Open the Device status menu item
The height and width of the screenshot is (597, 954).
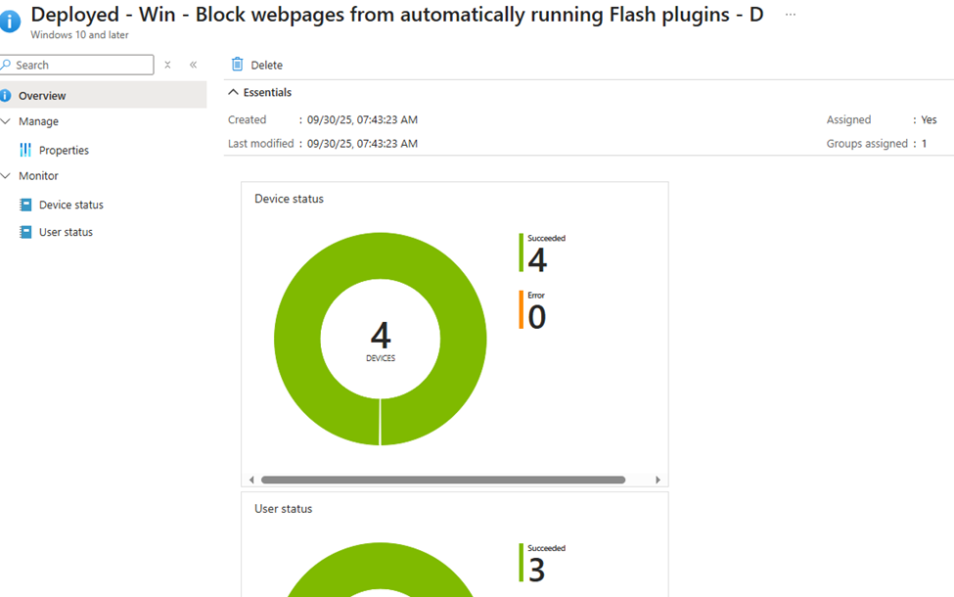coord(70,205)
